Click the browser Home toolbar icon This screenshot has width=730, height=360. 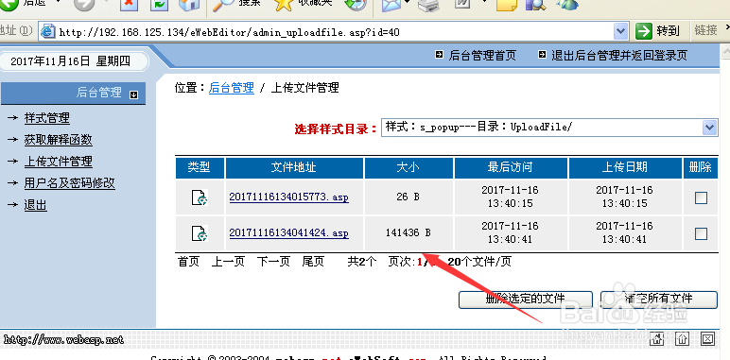[189, 4]
